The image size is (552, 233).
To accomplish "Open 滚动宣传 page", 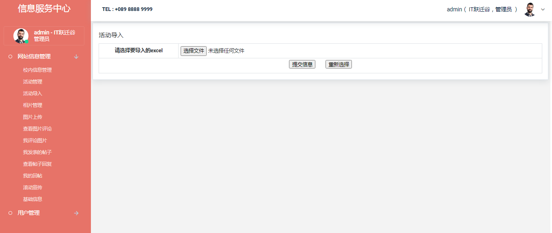I will [32, 187].
